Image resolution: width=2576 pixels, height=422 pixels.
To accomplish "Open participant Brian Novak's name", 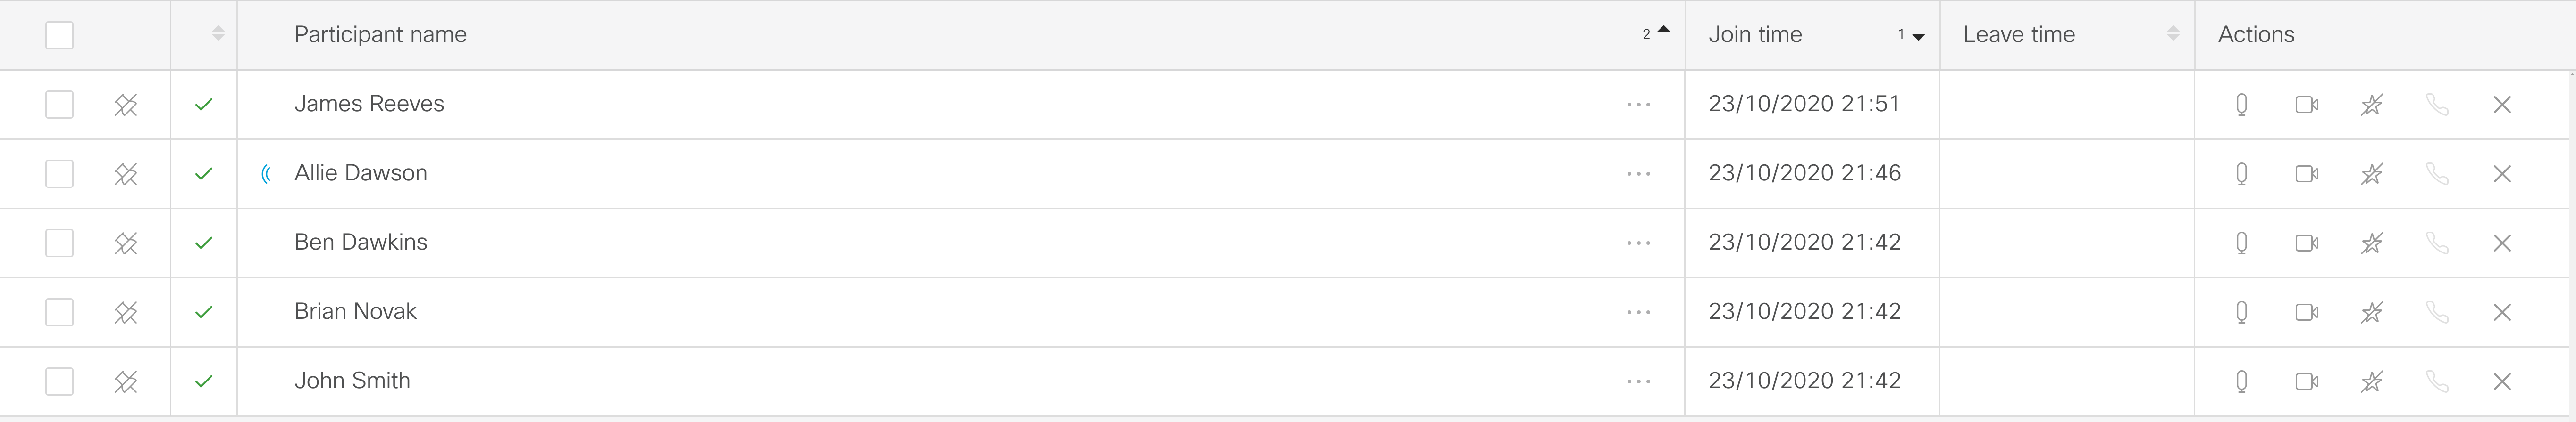I will pyautogui.click(x=355, y=311).
